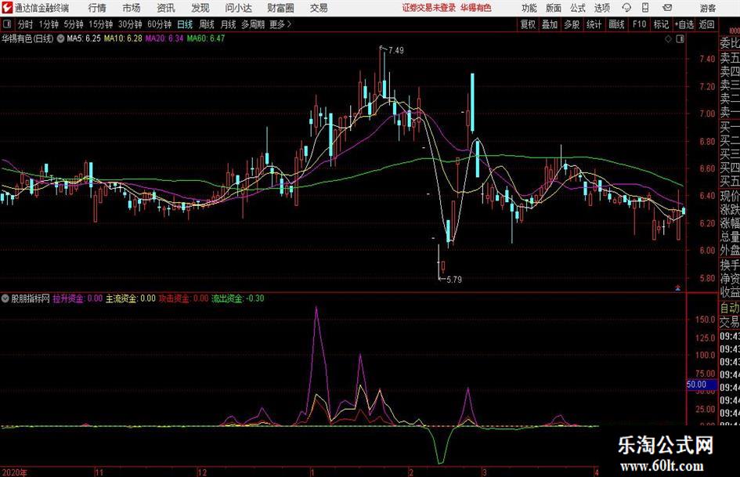Click the 5.79 low price marker

click(x=453, y=280)
